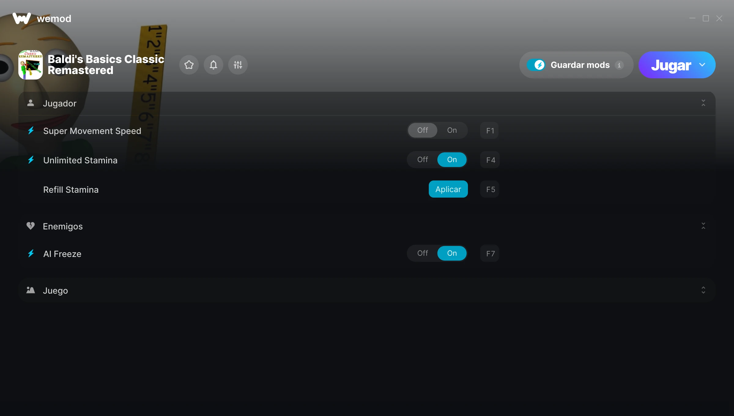
Task: Click the WeMod logo
Action: click(x=22, y=18)
